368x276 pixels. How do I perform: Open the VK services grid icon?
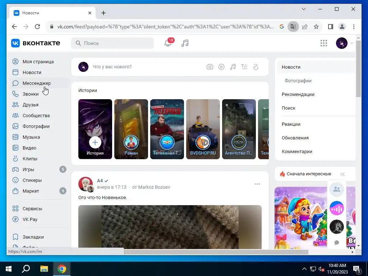click(324, 43)
